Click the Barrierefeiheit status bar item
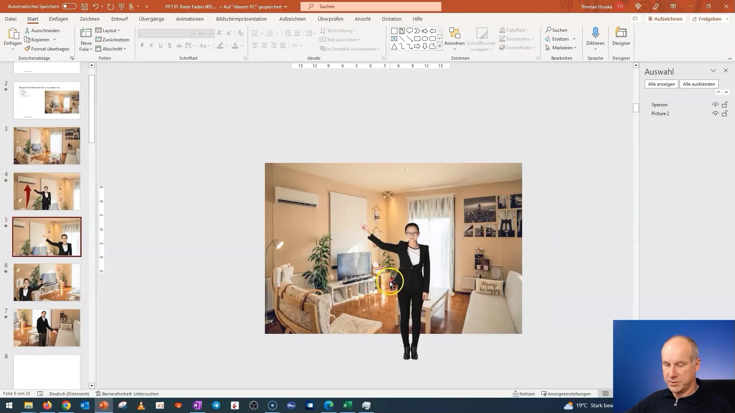 pyautogui.click(x=127, y=394)
